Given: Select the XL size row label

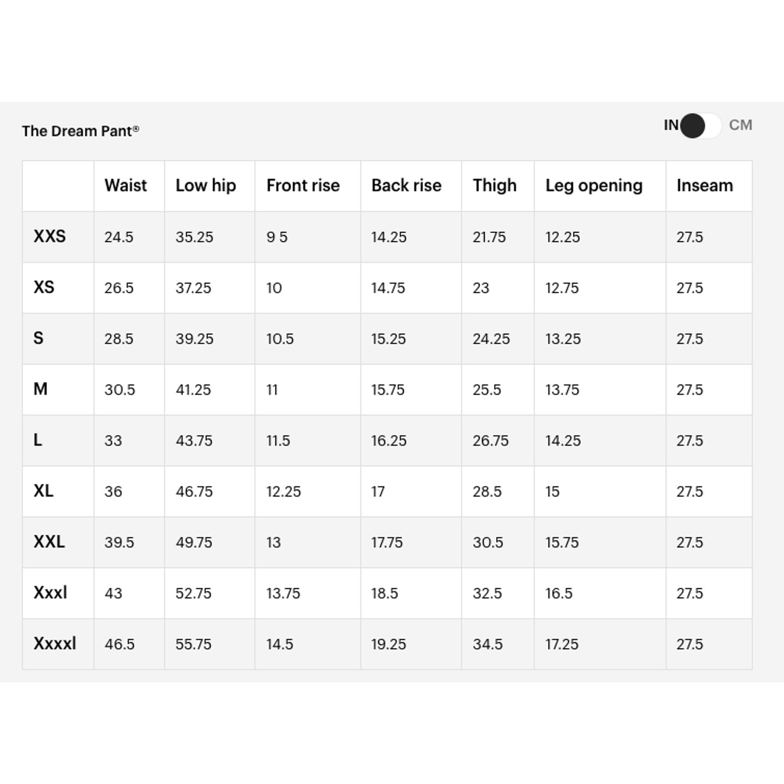Looking at the screenshot, I should pyautogui.click(x=44, y=491).
